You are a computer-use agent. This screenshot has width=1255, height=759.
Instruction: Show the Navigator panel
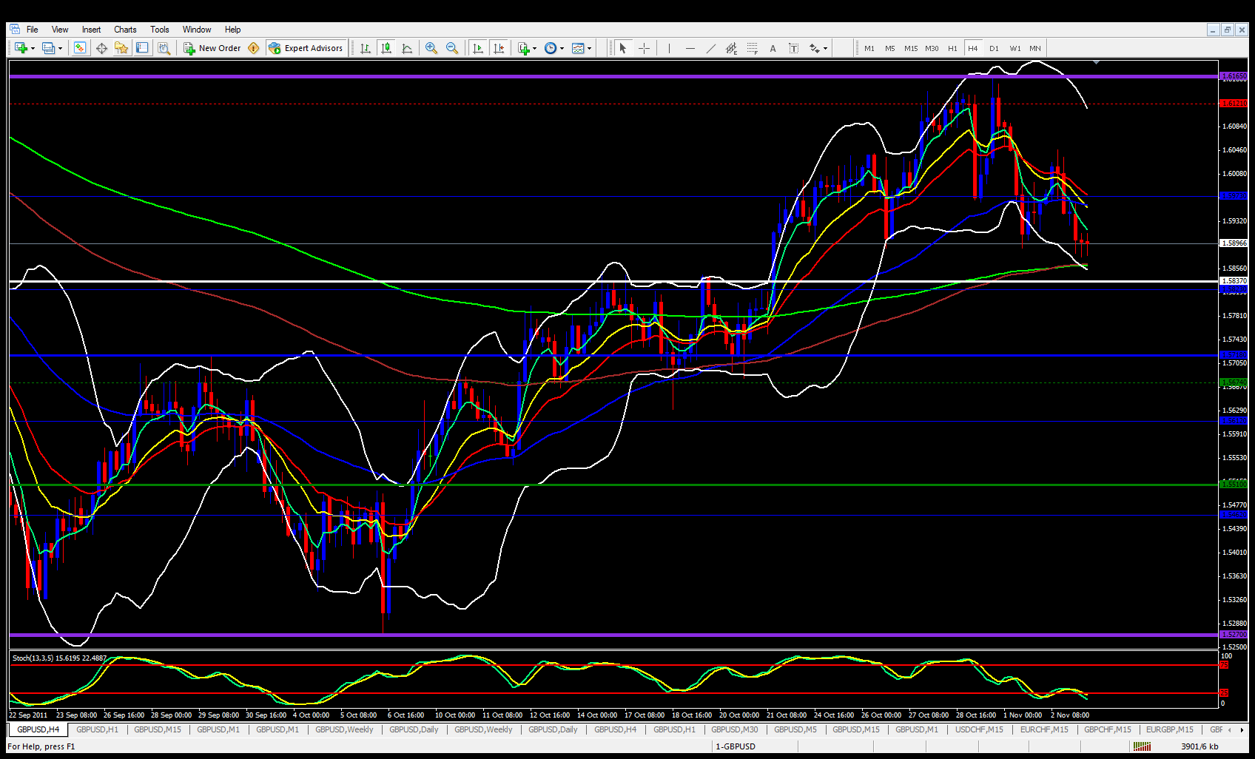[121, 48]
